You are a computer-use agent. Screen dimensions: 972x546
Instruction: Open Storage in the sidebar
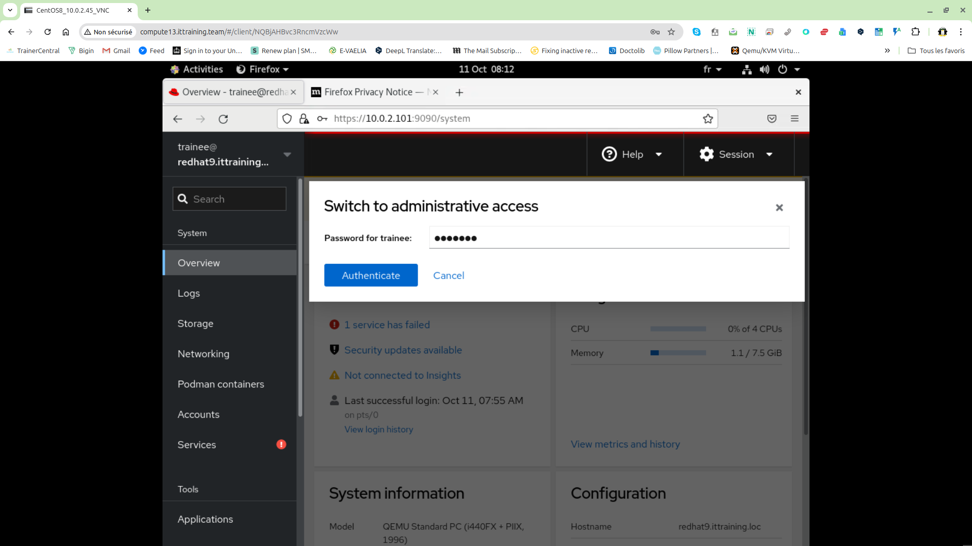point(230,324)
